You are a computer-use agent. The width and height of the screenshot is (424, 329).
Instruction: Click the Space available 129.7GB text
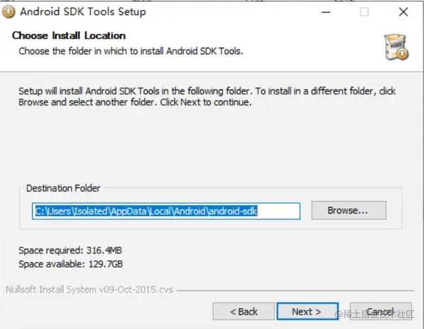click(x=71, y=264)
